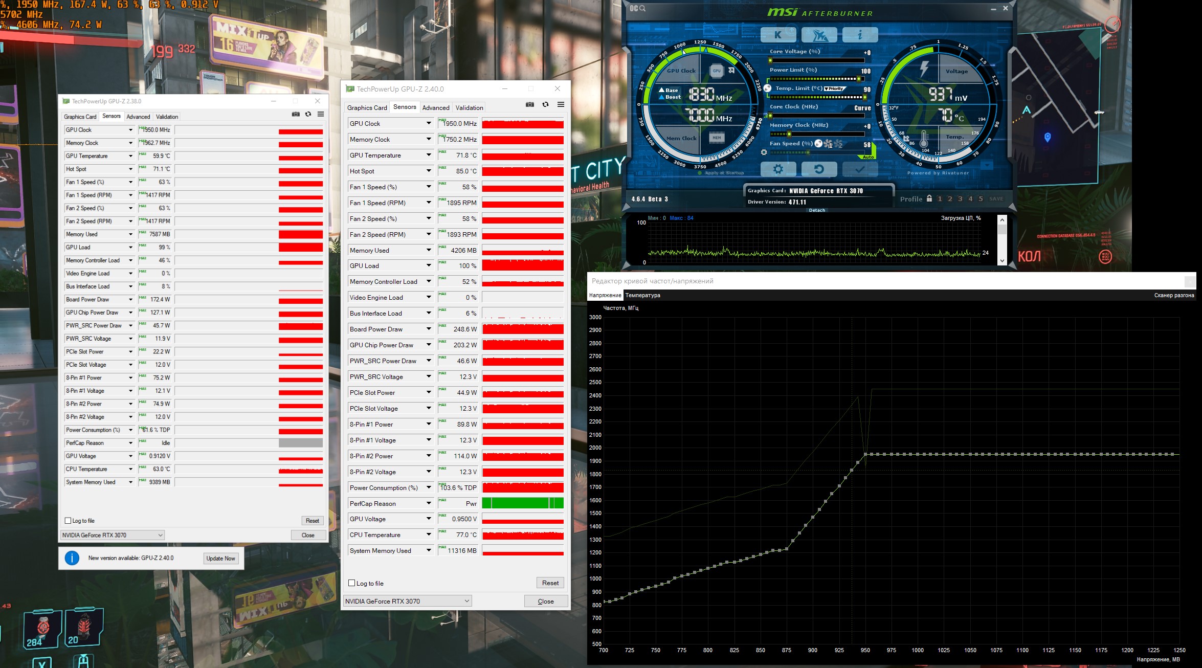Viewport: 1202px width, 668px height.
Task: Click the Update Now button
Action: 220,558
